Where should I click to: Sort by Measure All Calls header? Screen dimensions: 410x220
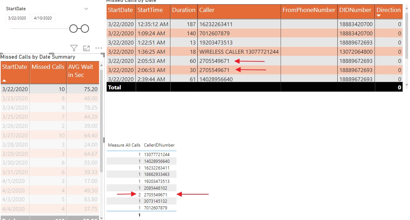(124, 145)
